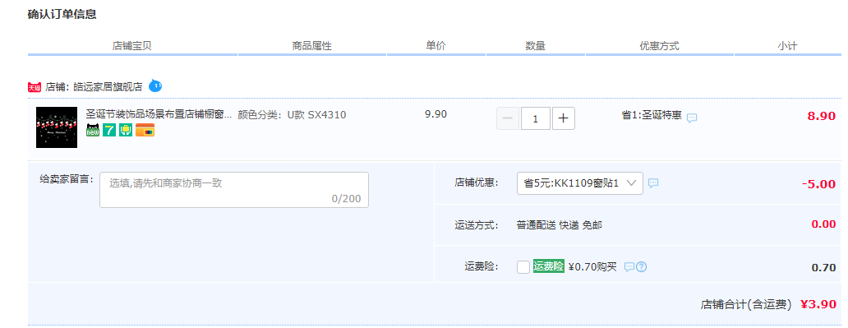The width and height of the screenshot is (848, 328).
Task: Click the 店铺合计(含运费) label
Action: [746, 305]
